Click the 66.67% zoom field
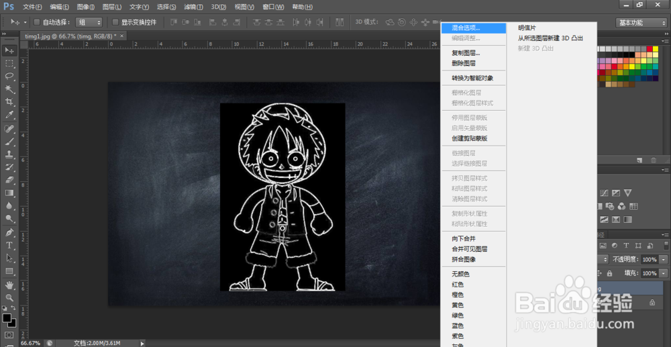Screen dimensions: 671x347 pyautogui.click(x=30, y=343)
